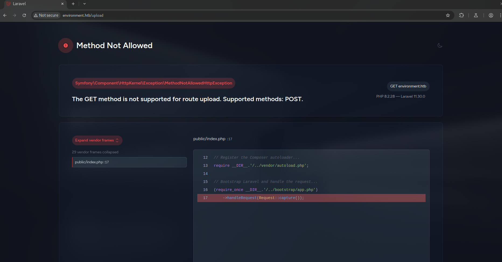Click highlighted code line 17 handleRequest
Viewport: 502px width, 262px height.
pos(311,198)
